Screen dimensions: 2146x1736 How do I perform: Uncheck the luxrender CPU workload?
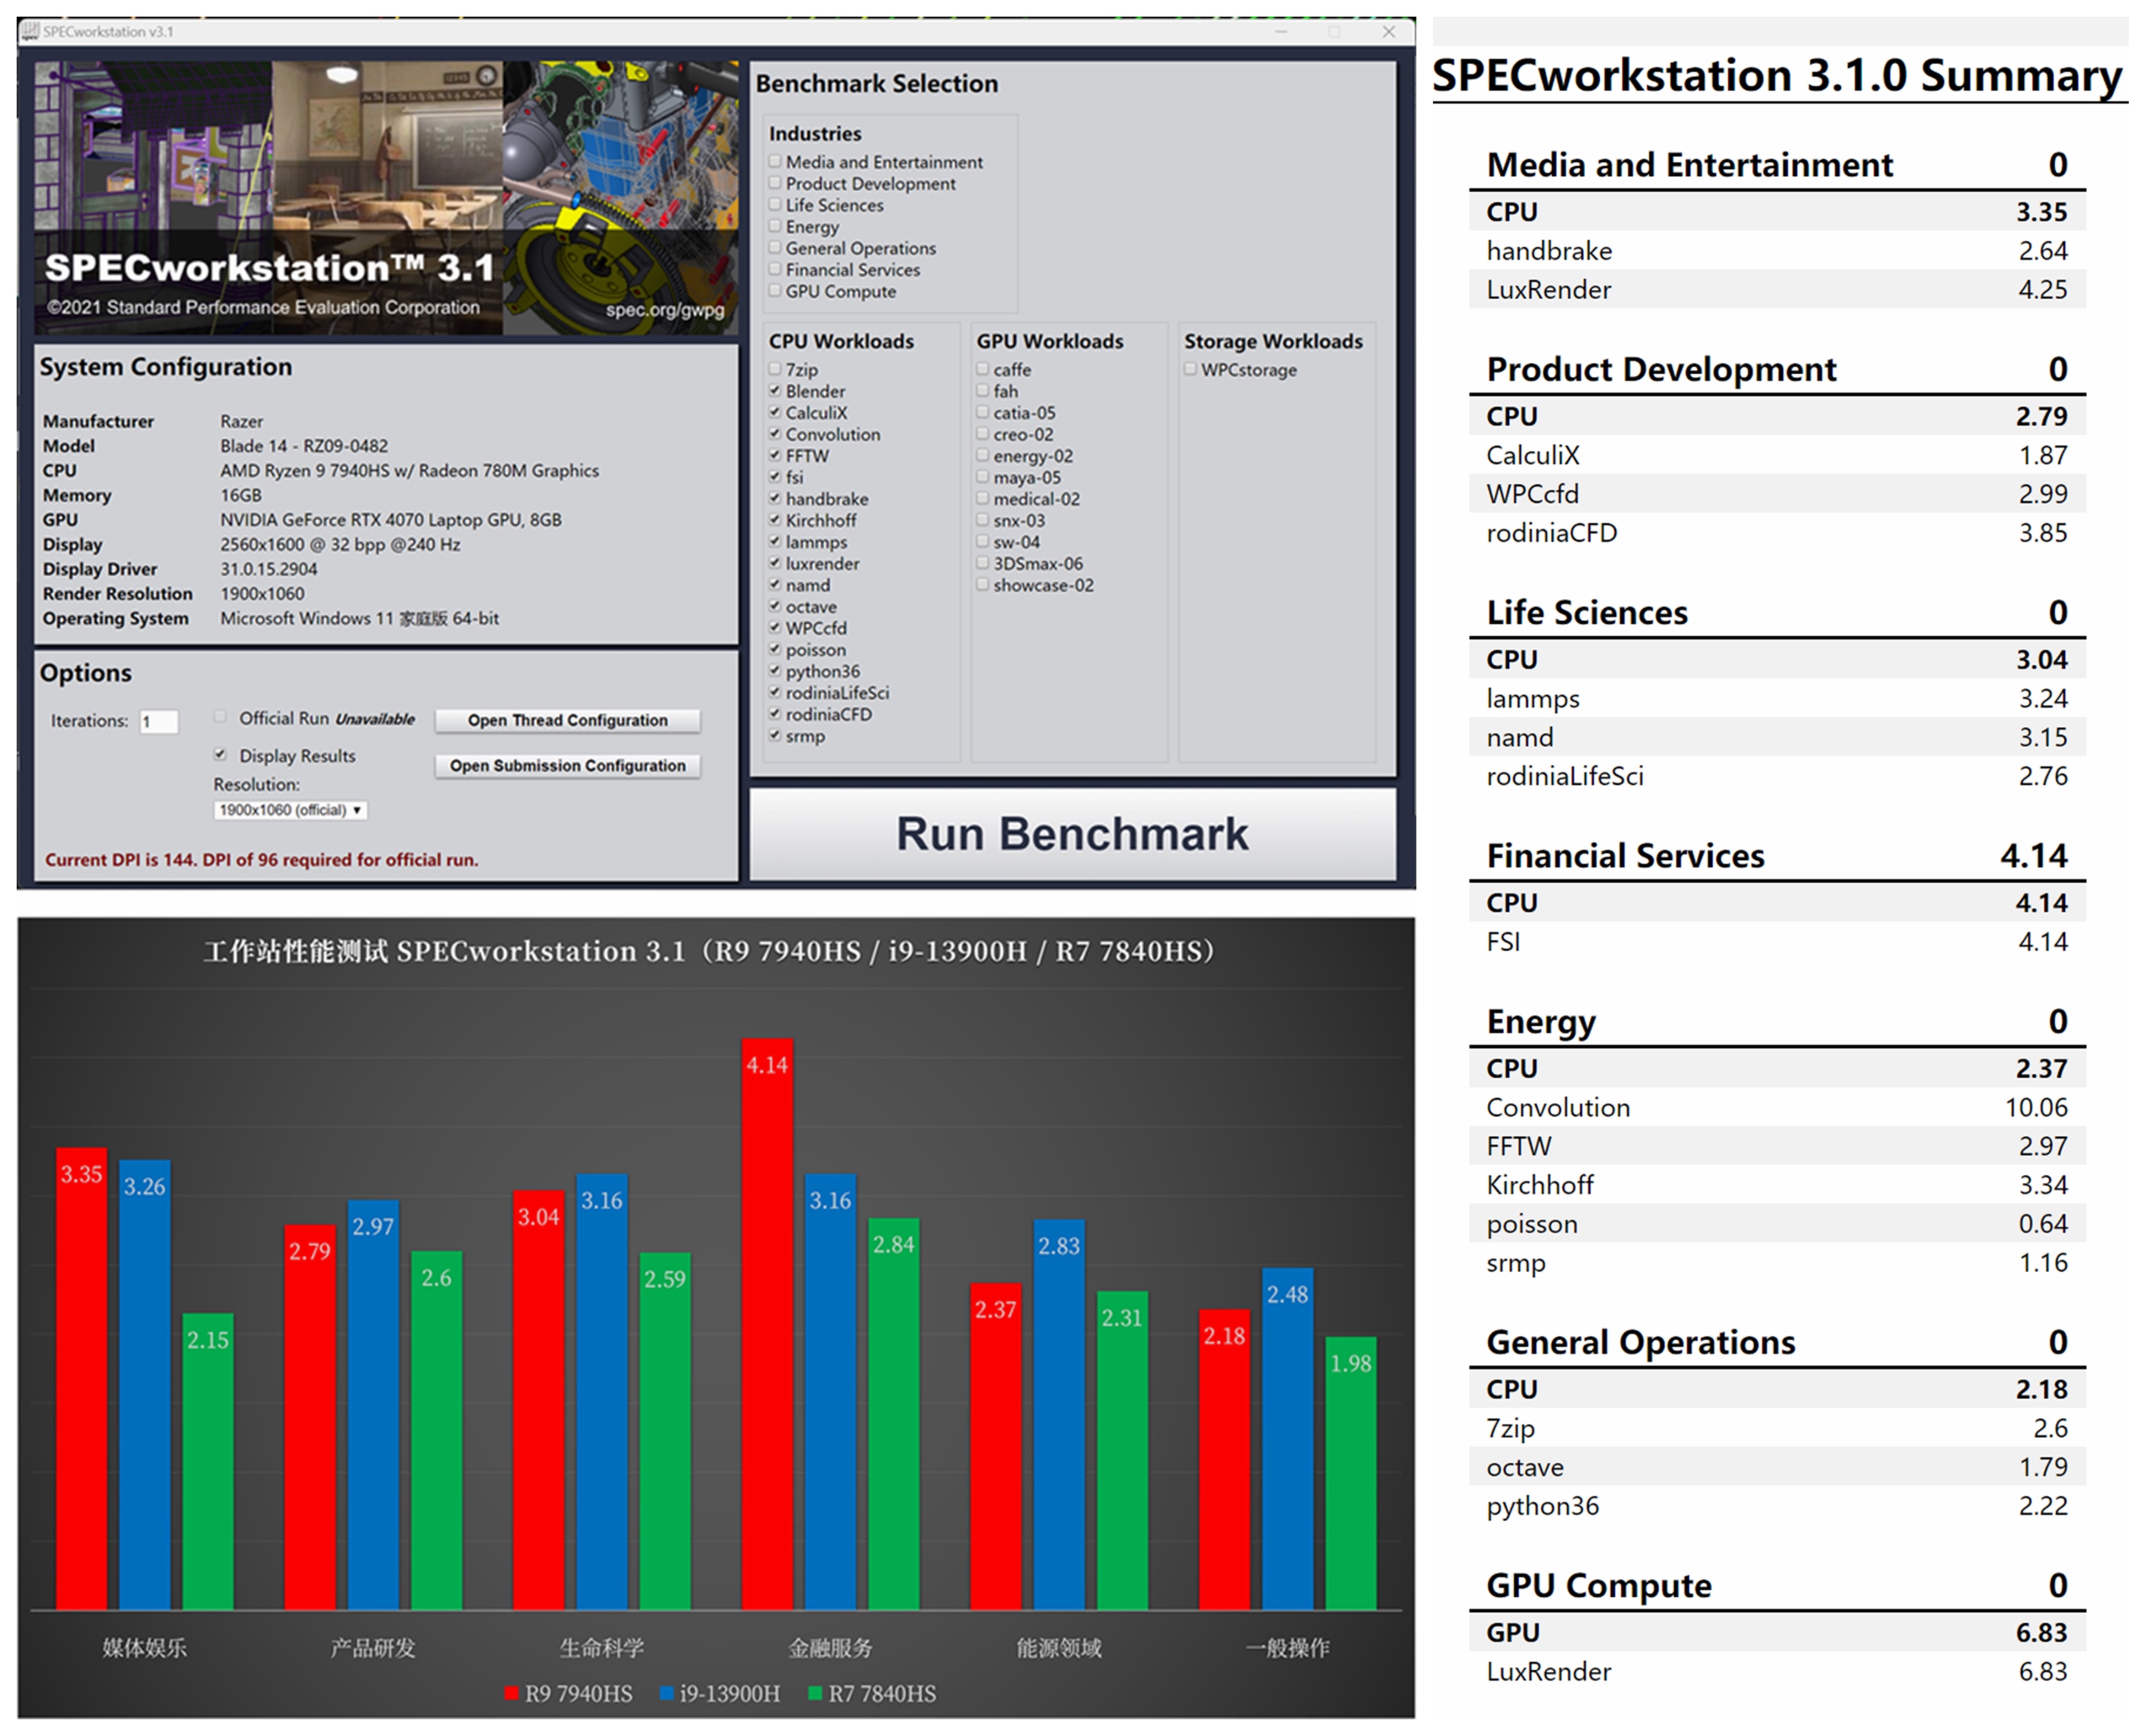click(775, 563)
